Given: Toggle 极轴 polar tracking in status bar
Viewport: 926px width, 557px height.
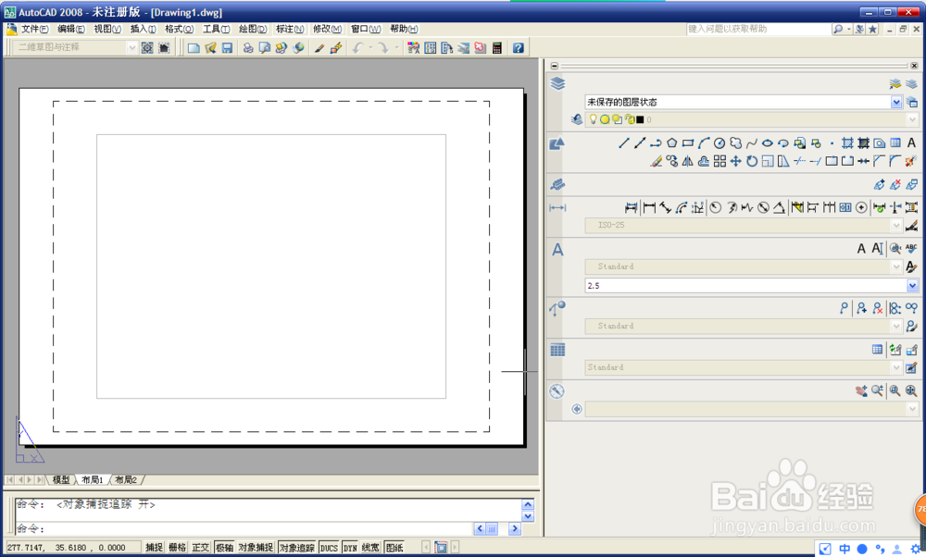Looking at the screenshot, I should point(224,548).
